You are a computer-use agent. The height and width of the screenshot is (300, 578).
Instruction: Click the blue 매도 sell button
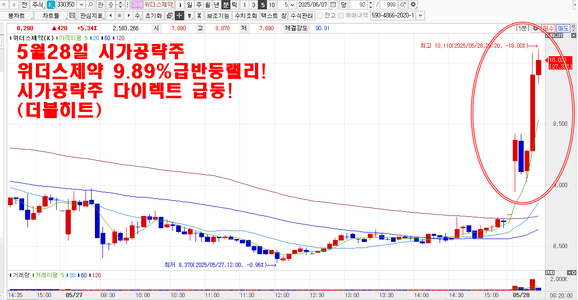(563, 28)
